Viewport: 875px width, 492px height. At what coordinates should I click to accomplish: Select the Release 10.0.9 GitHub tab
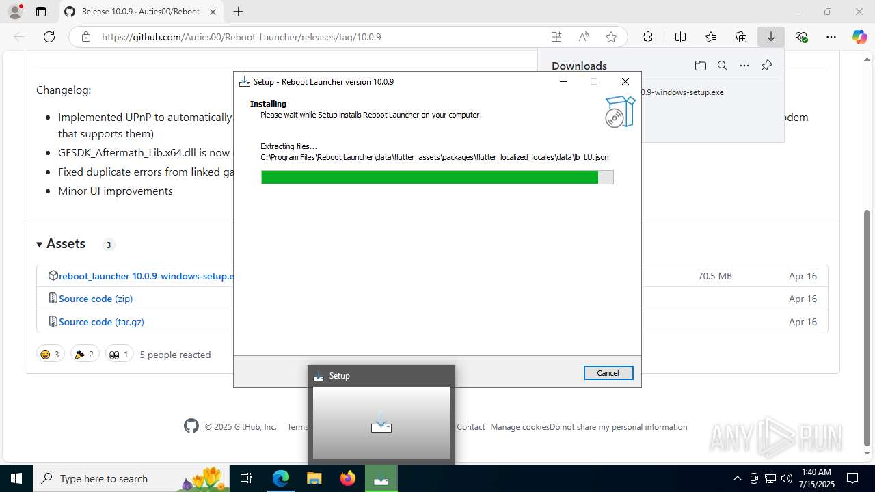click(142, 12)
